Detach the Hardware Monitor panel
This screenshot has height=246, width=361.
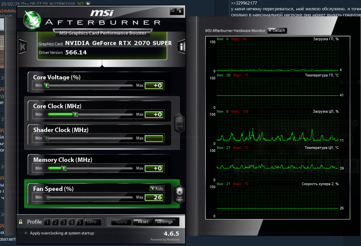click(277, 31)
